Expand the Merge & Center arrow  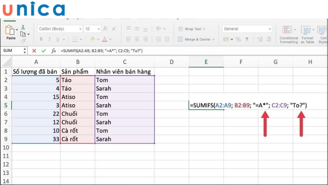[x=213, y=39]
